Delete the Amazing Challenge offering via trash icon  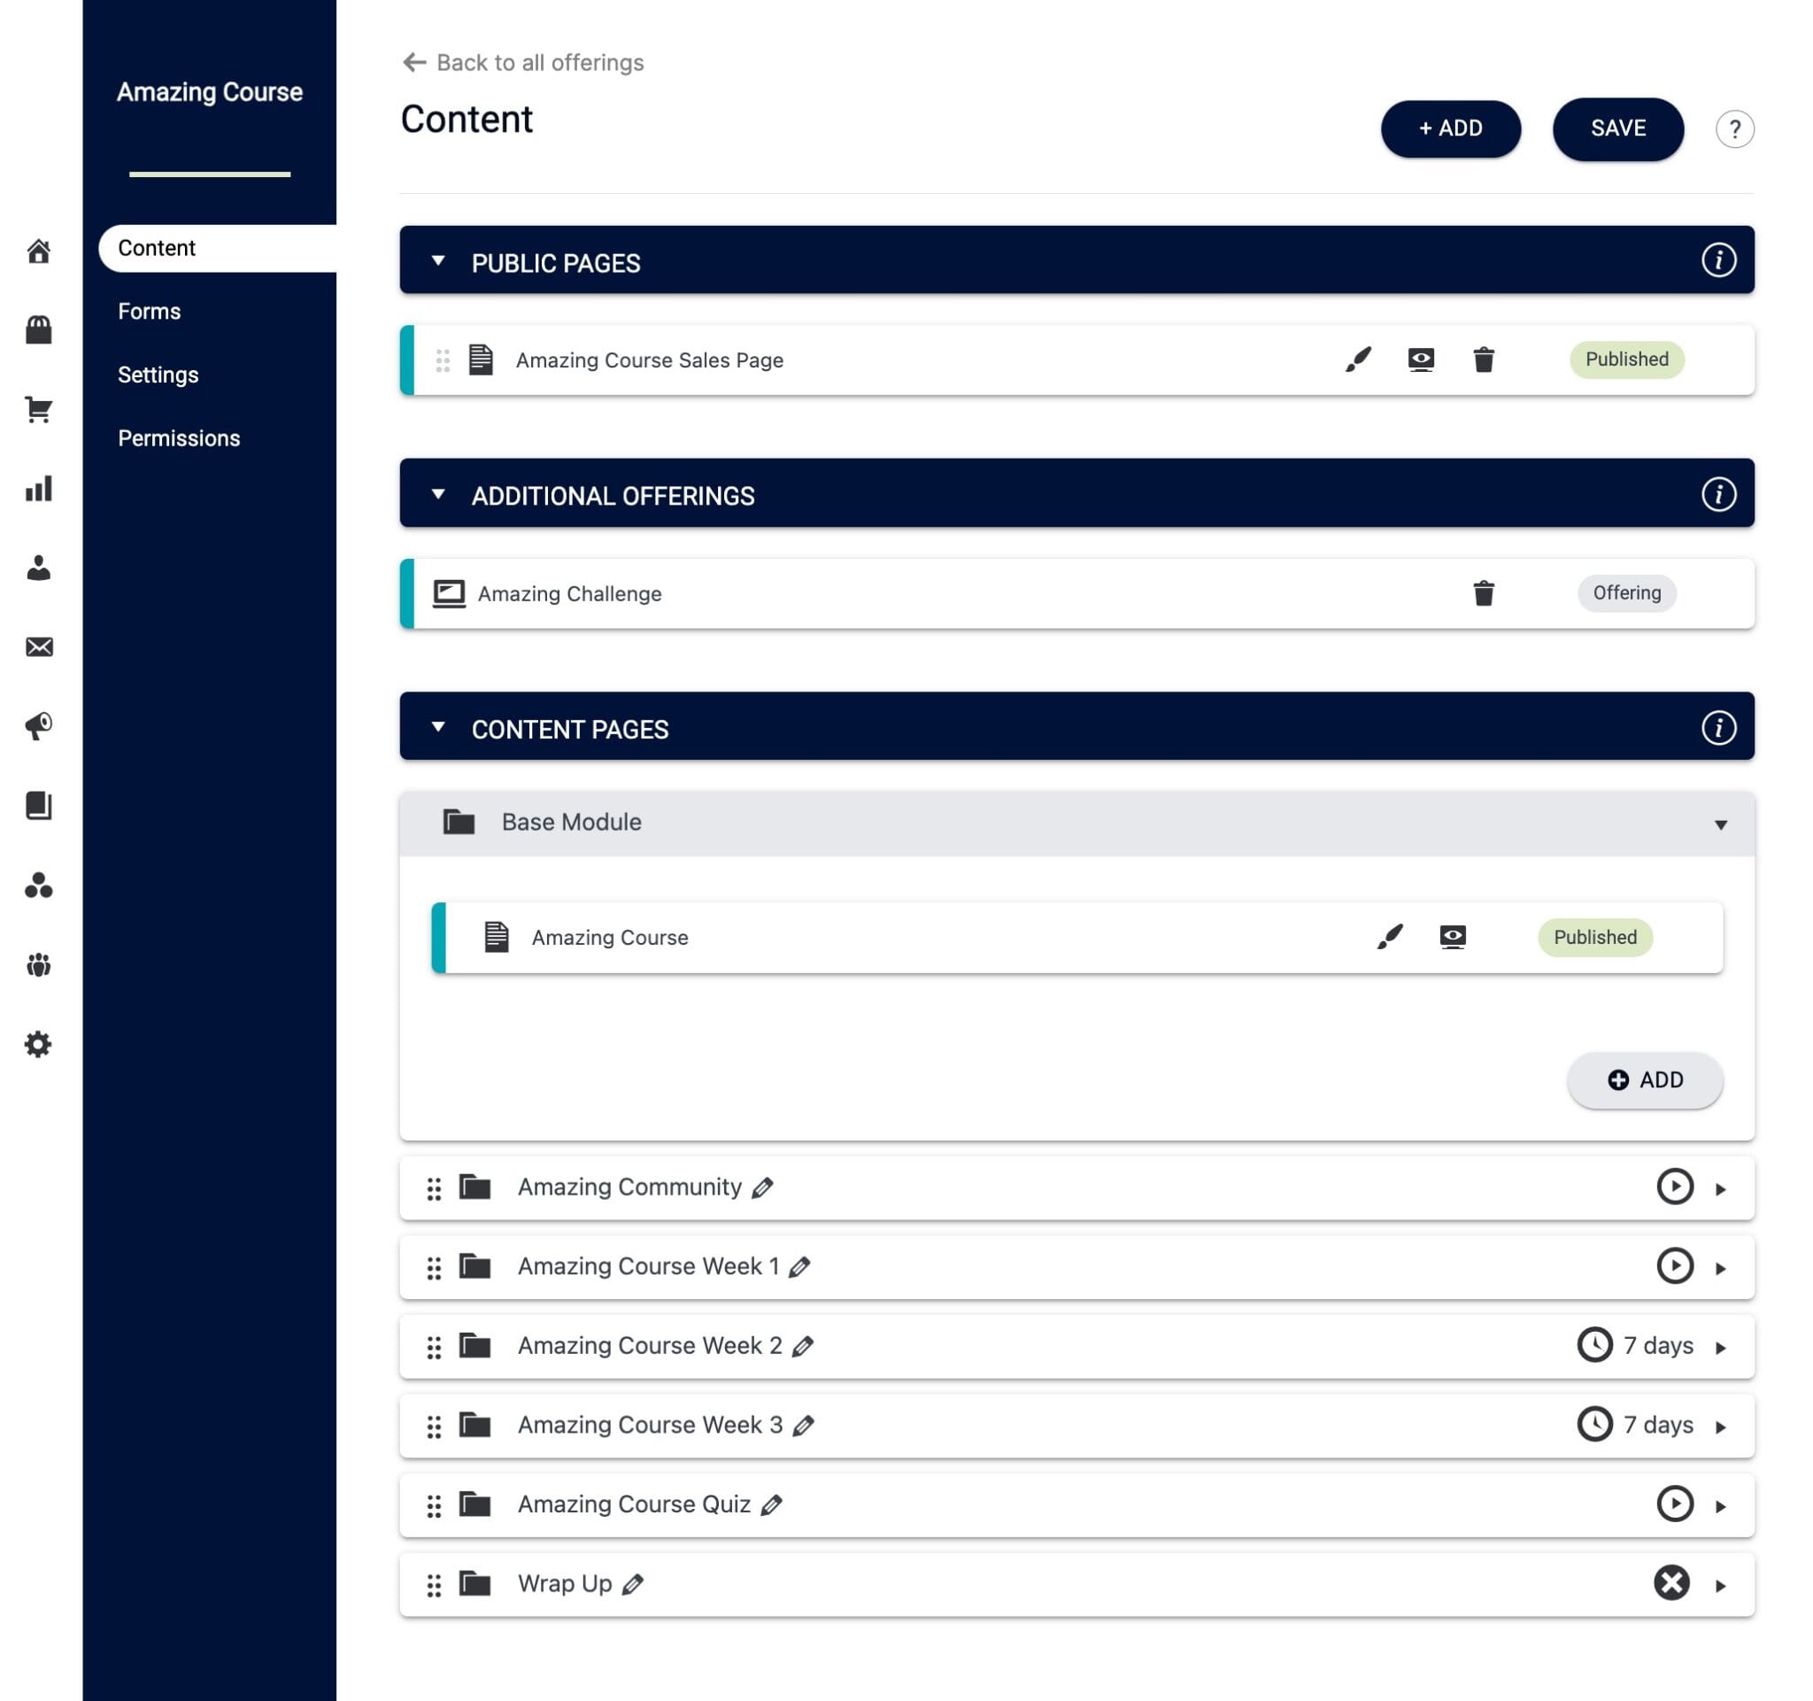click(1482, 593)
